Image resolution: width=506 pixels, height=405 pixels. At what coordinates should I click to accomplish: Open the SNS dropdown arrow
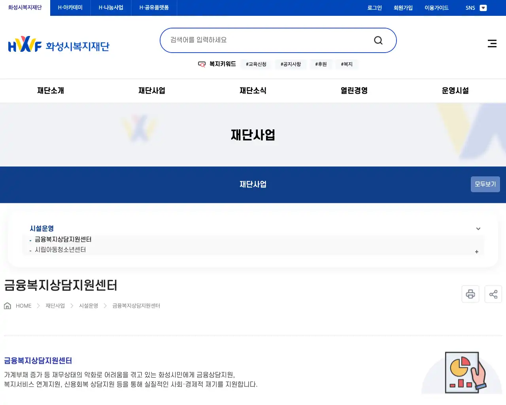(483, 8)
